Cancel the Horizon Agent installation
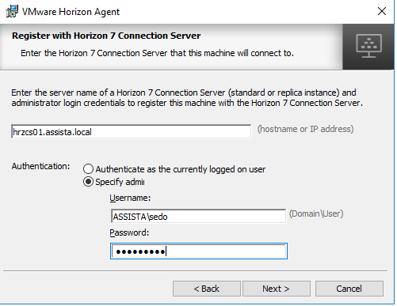This screenshot has width=397, height=306. [x=349, y=289]
